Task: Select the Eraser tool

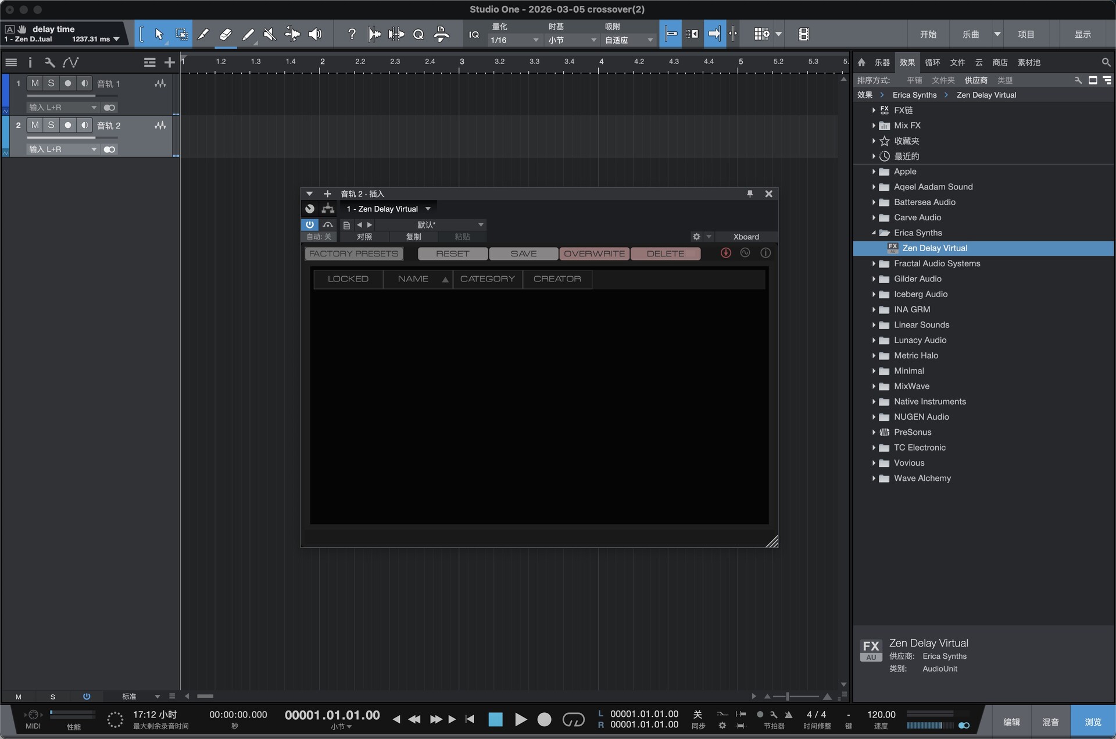Action: [226, 34]
